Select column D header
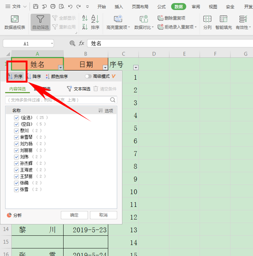253x256 pixels. pyautogui.click(x=154, y=54)
